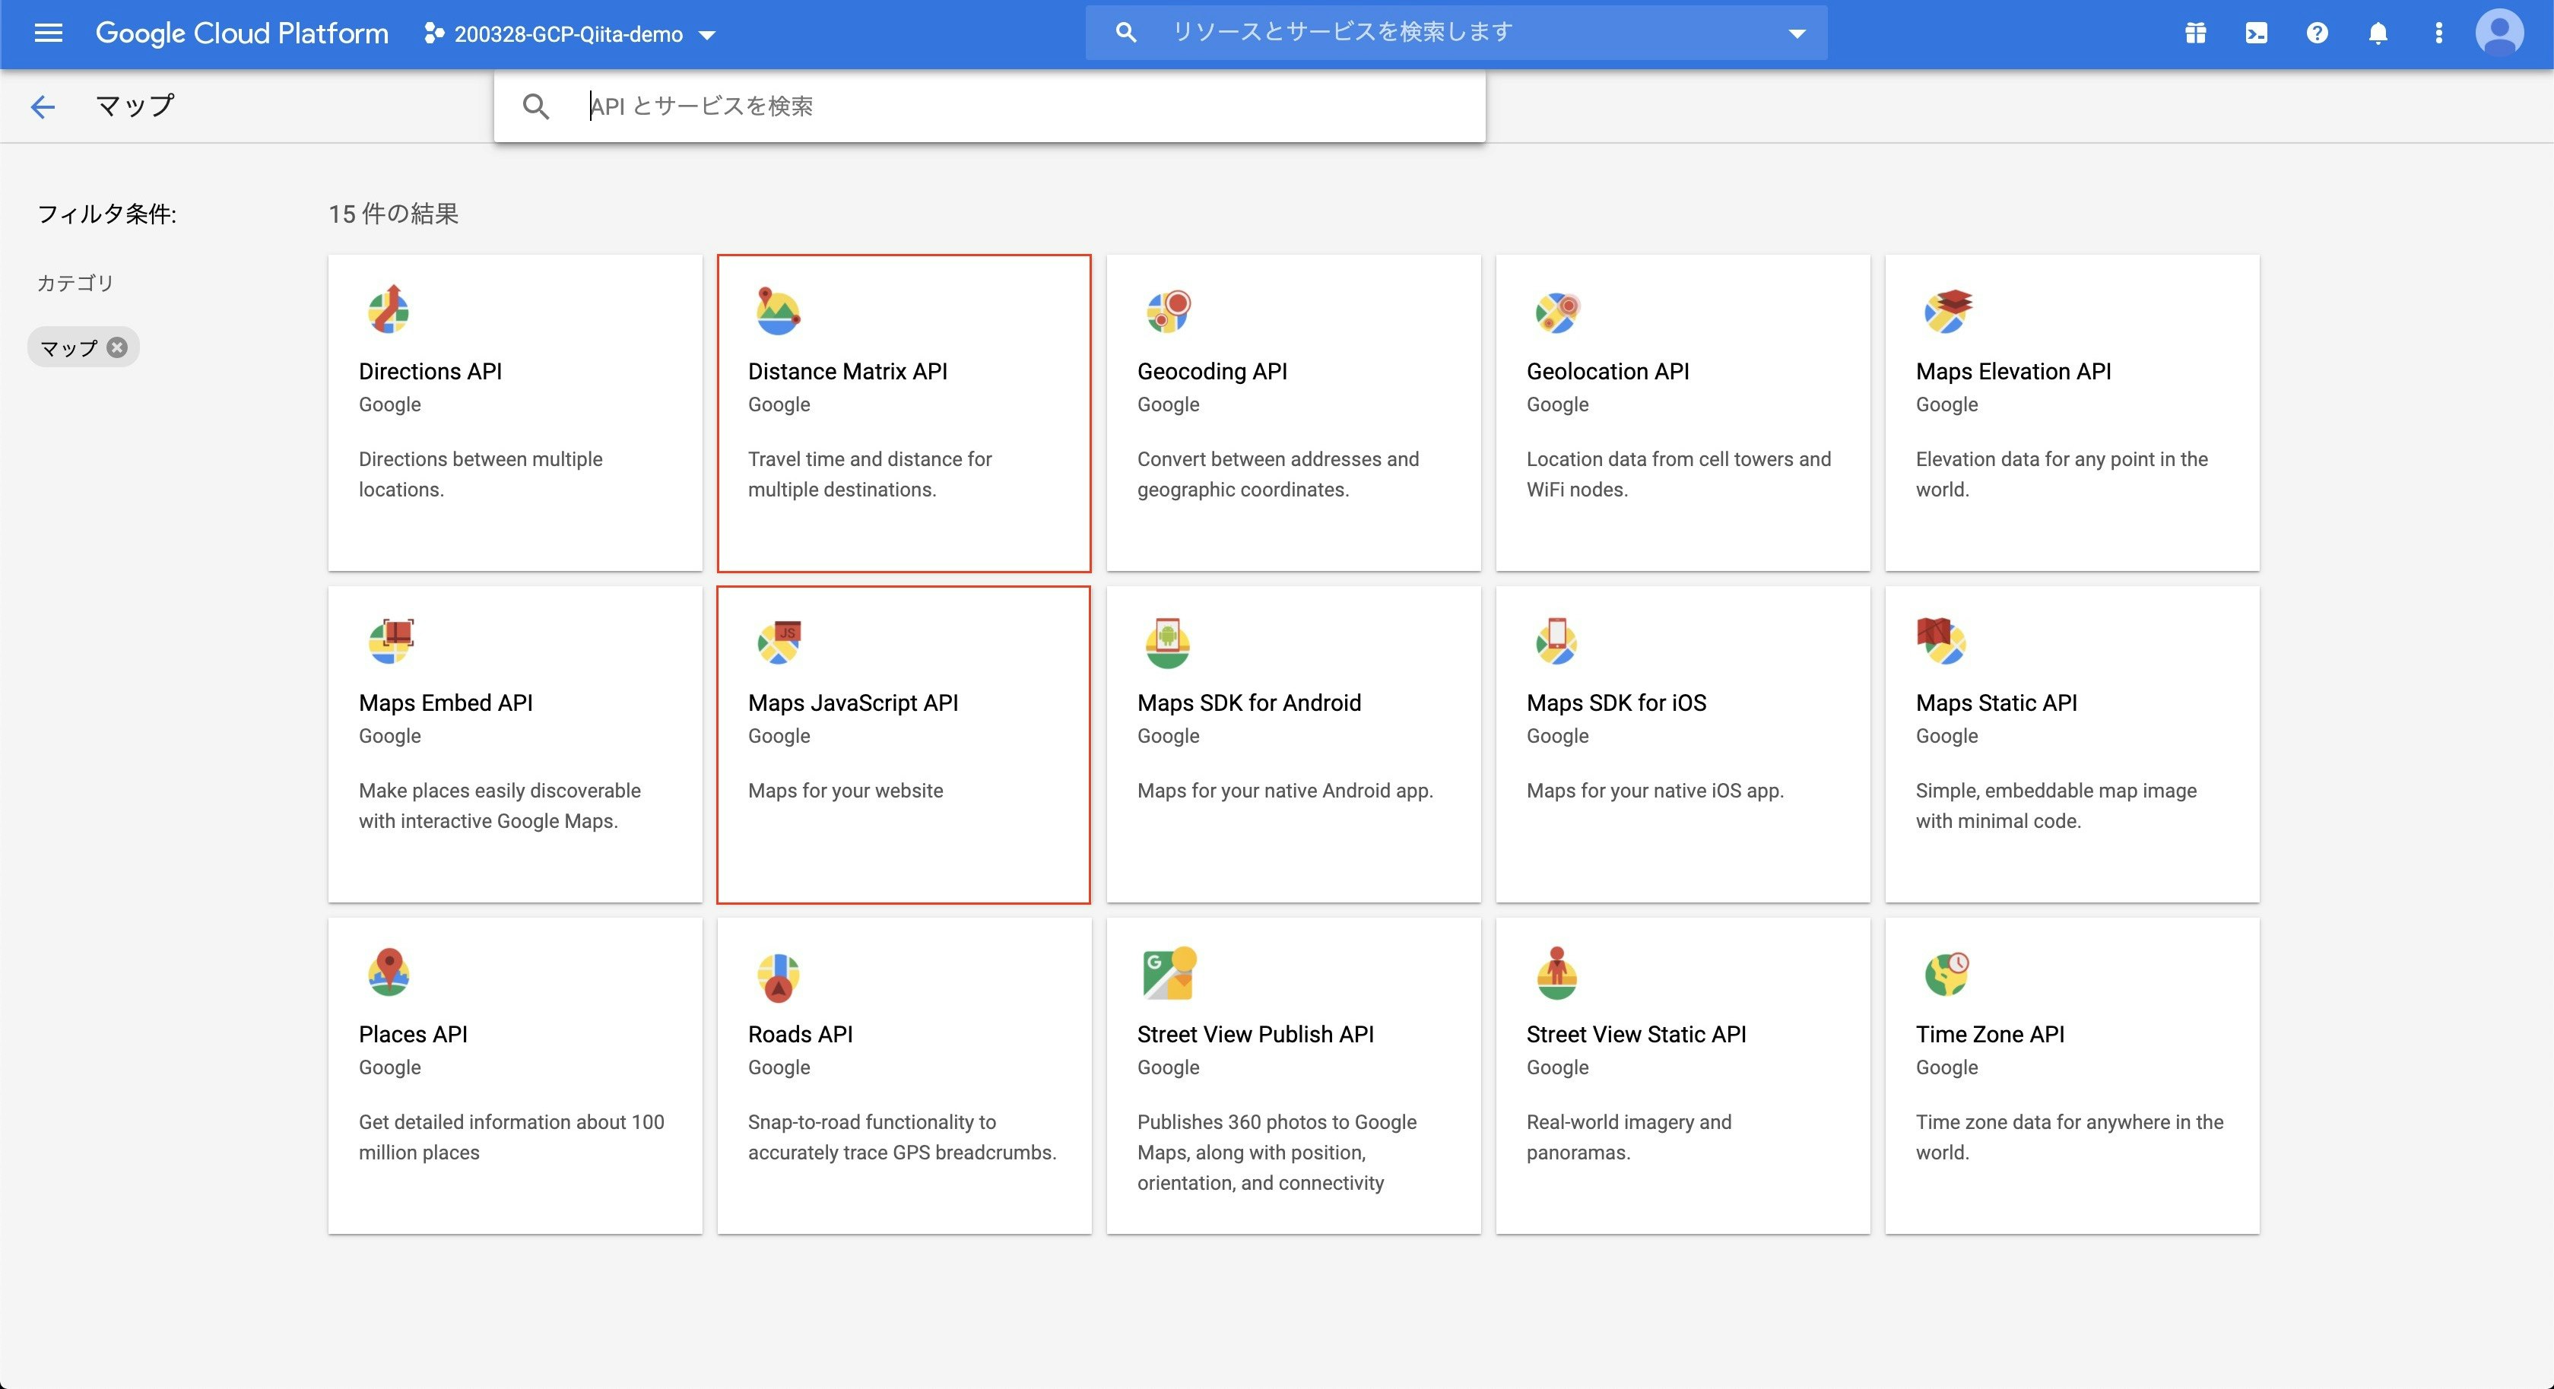Open the Directions API title link
The image size is (2554, 1389).
430,371
